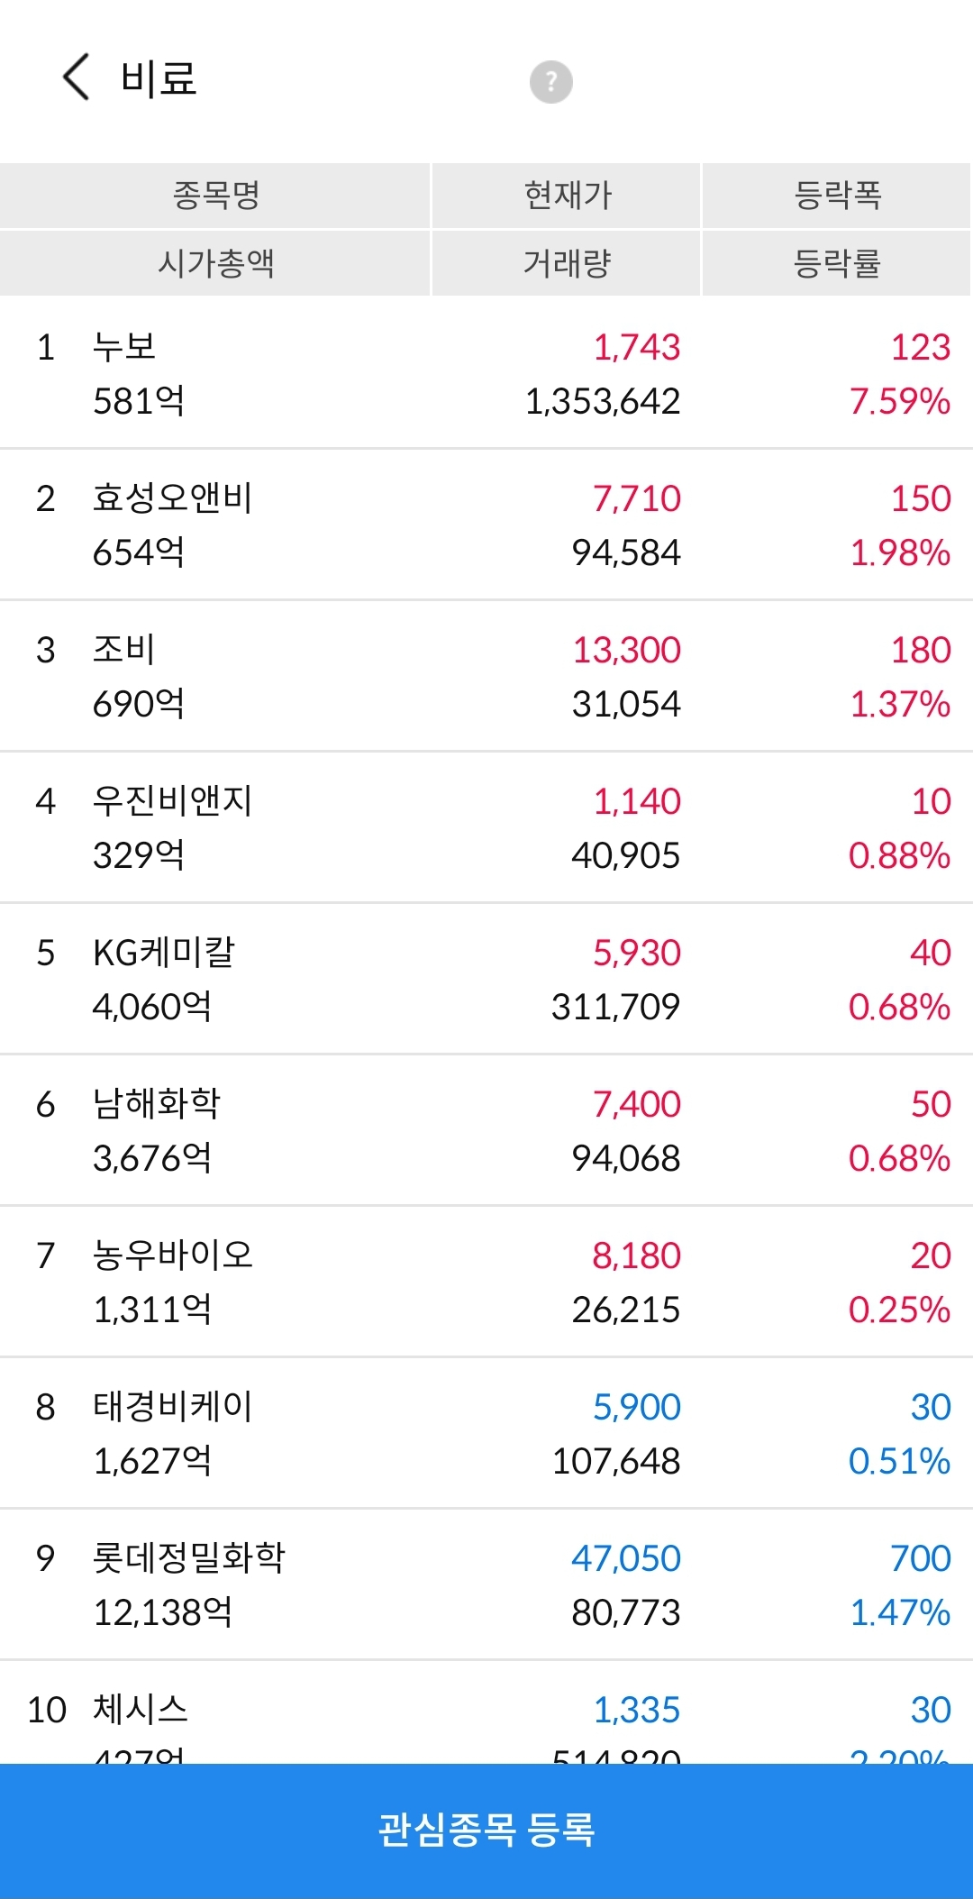The width and height of the screenshot is (973, 1899).
Task: Open the 농우바이오 stock details
Action: point(486,1282)
